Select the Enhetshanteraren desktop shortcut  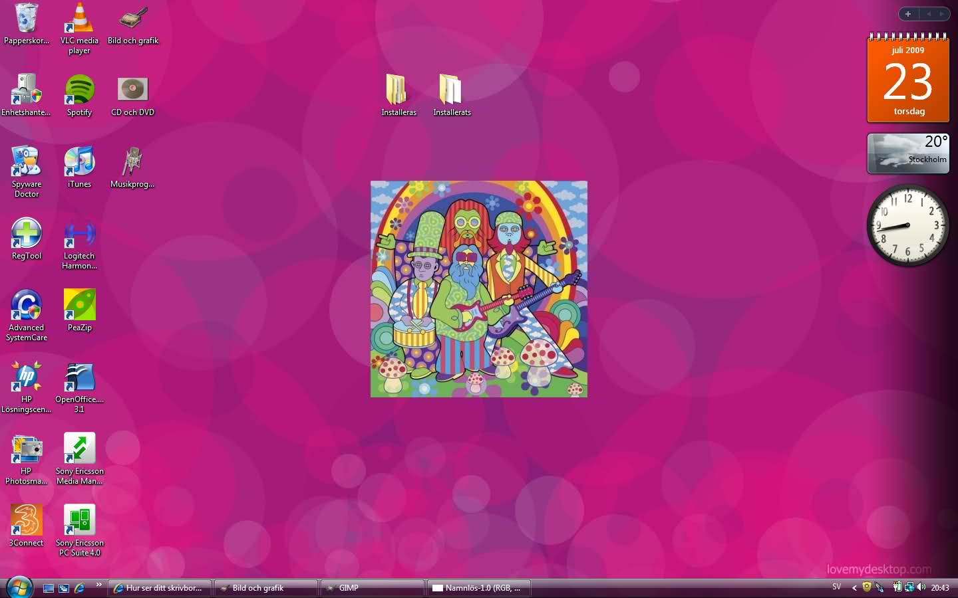click(26, 94)
